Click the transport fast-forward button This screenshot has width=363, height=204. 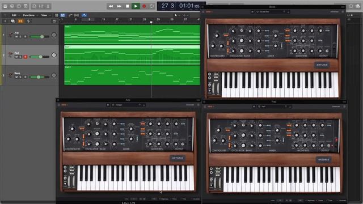coord(119,6)
